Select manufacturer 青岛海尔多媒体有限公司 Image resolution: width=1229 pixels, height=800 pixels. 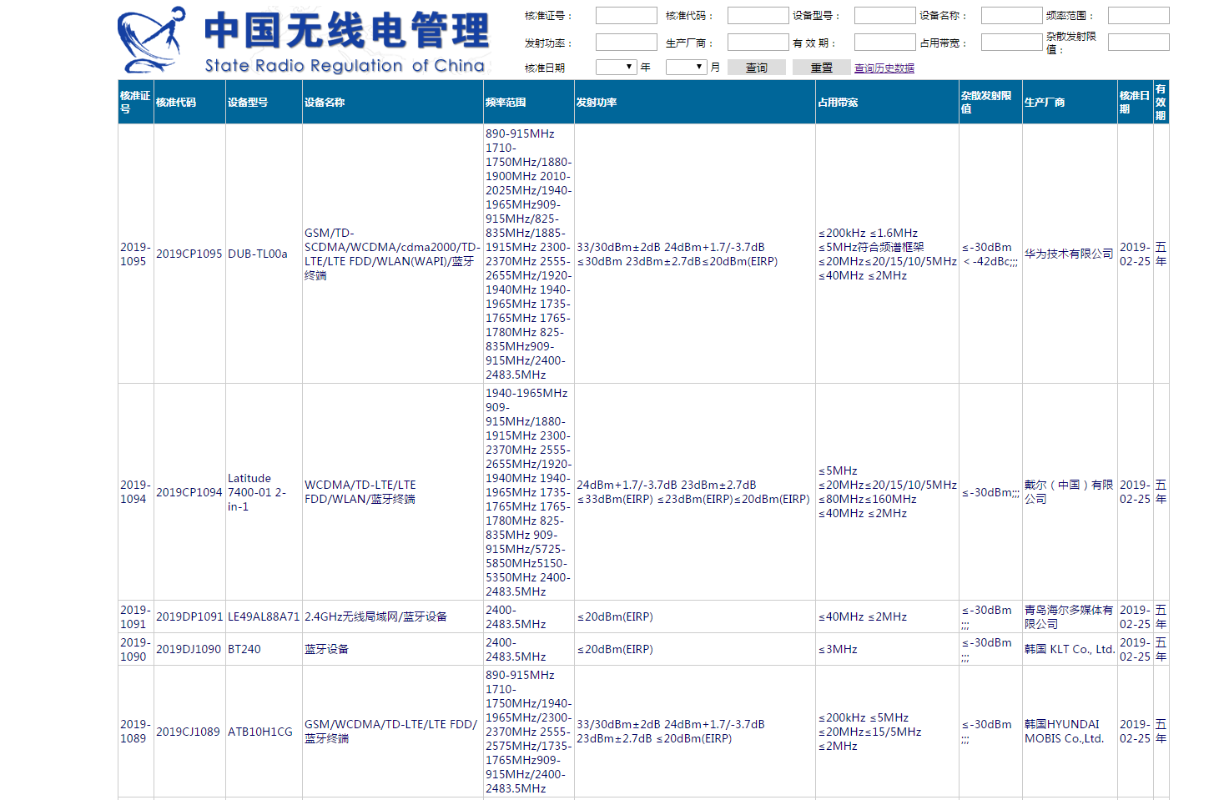tap(1069, 616)
